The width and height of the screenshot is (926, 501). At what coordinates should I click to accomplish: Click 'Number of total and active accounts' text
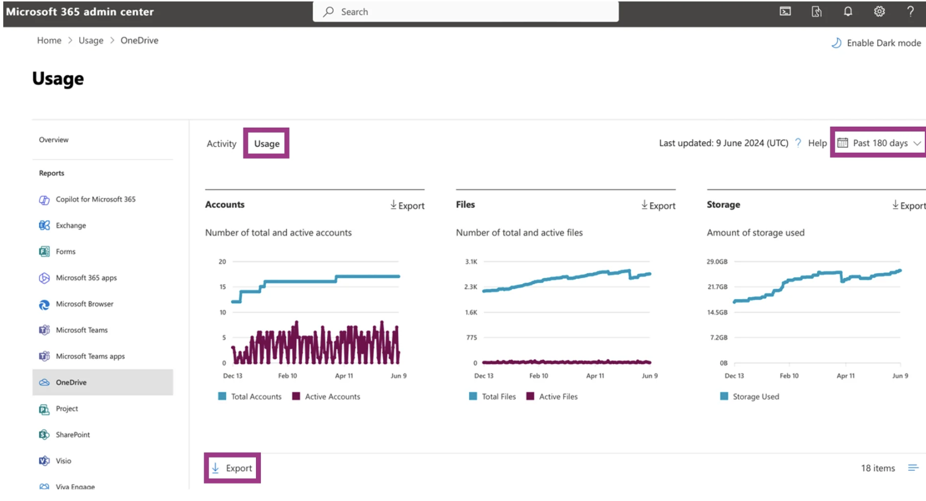(278, 233)
